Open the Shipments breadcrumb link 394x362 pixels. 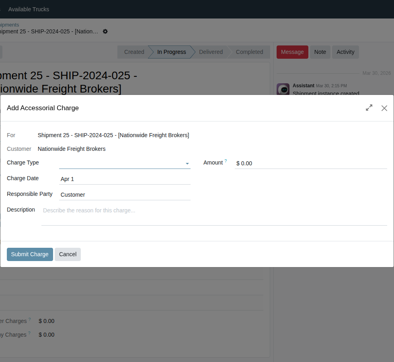pyautogui.click(x=9, y=25)
